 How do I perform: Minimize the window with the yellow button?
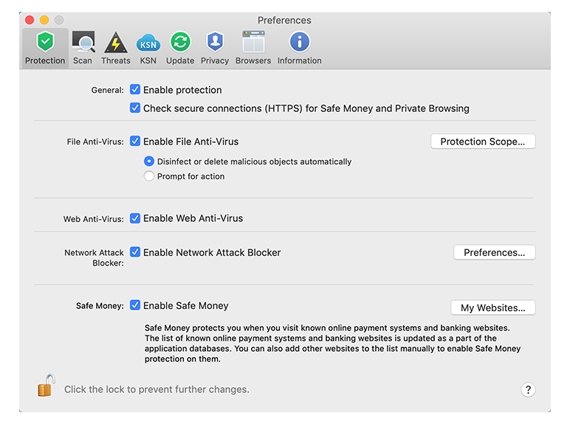[44, 20]
